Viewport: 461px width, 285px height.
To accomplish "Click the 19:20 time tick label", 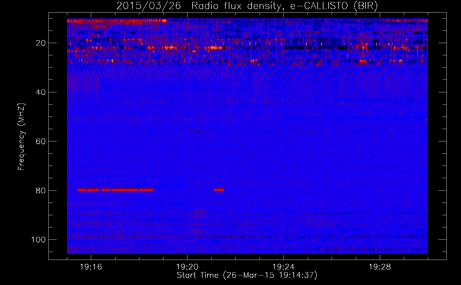I will coord(187,267).
